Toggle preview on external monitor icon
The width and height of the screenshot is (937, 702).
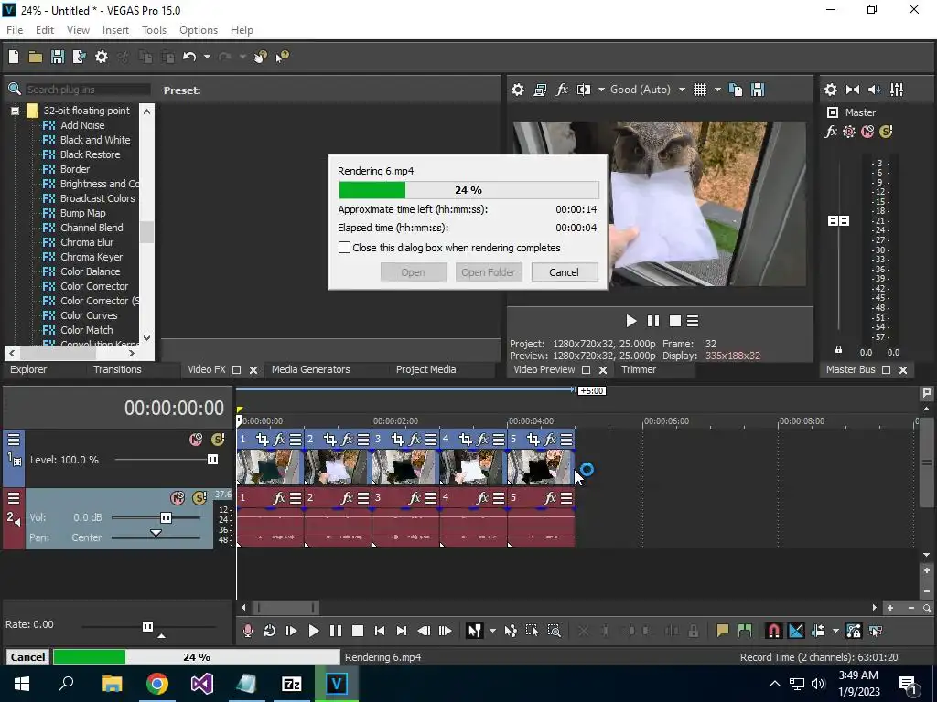click(540, 90)
